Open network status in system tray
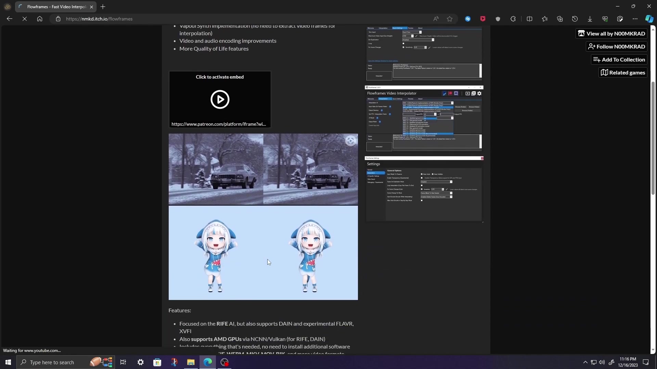This screenshot has width=657, height=369. pos(594,362)
